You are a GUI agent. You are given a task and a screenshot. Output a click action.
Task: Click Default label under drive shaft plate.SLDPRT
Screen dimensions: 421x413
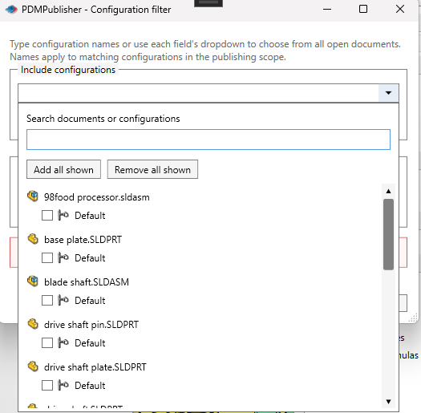[90, 385]
